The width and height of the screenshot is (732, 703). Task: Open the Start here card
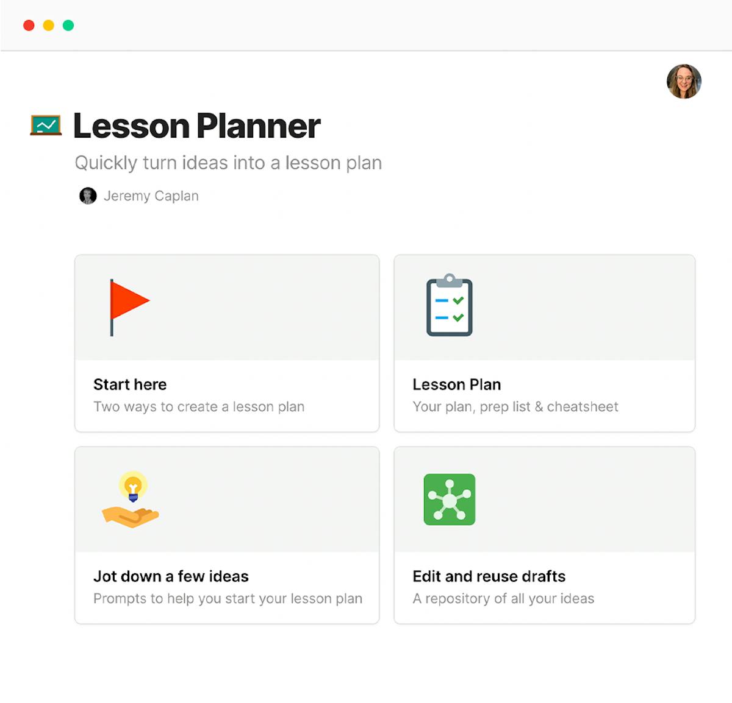(227, 343)
